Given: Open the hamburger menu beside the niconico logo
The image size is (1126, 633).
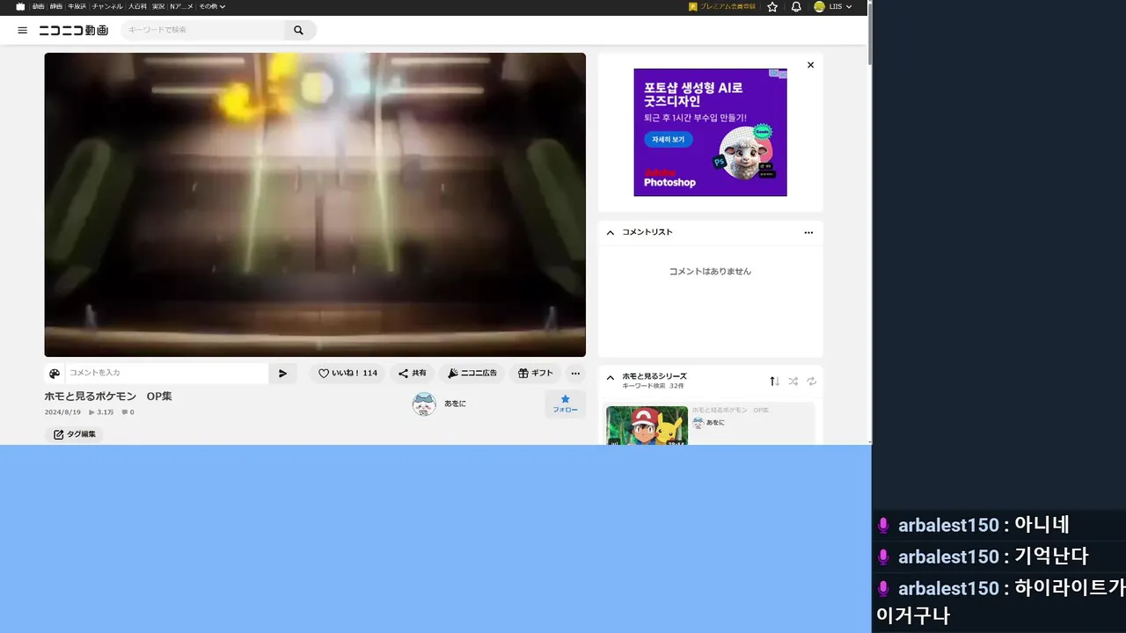Looking at the screenshot, I should [23, 30].
